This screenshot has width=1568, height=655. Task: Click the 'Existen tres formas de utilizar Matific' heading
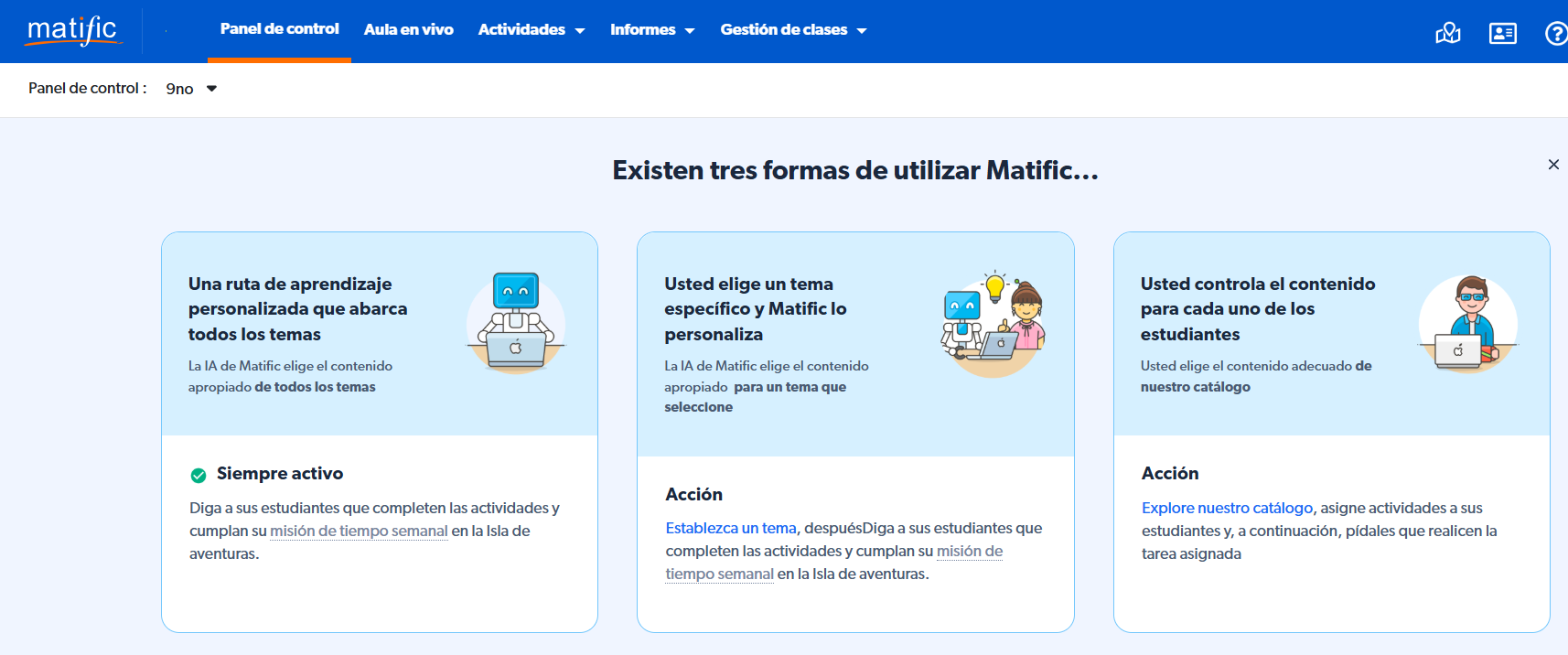855,170
